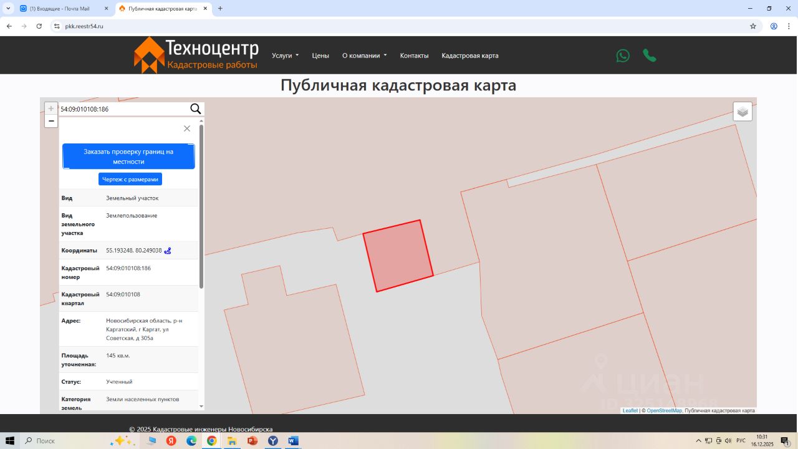Click the address bar URL

(x=84, y=26)
